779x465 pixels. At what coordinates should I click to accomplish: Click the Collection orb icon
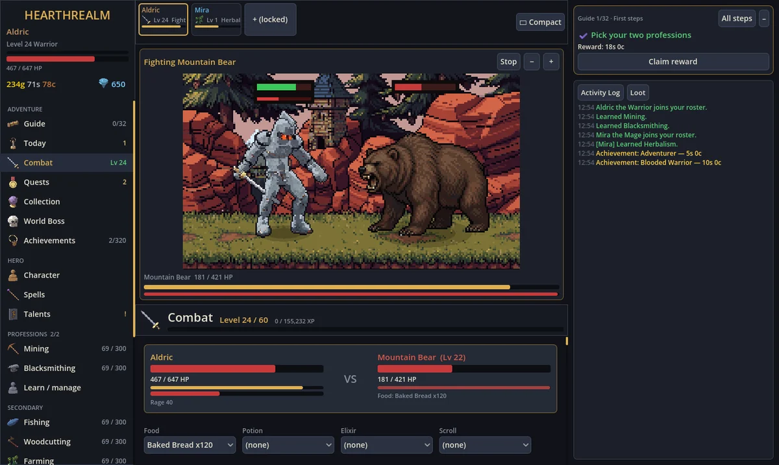point(13,202)
